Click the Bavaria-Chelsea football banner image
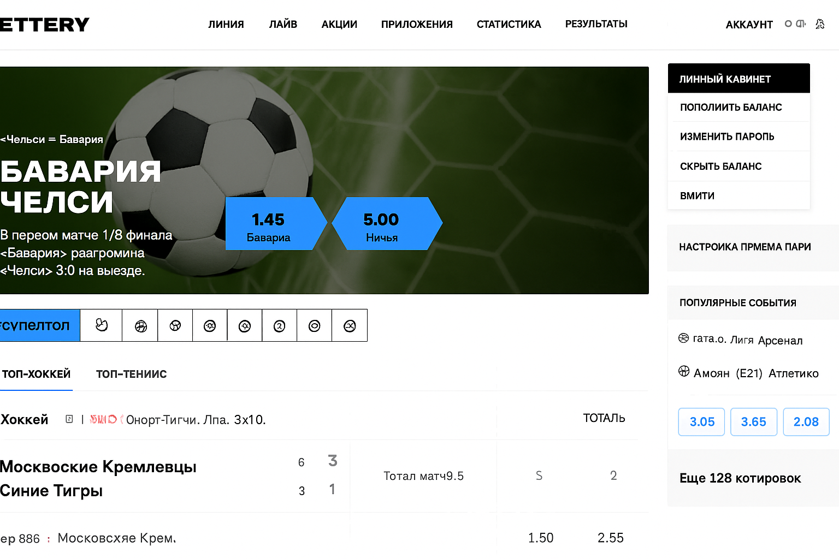Image resolution: width=839 pixels, height=559 pixels. [x=324, y=180]
